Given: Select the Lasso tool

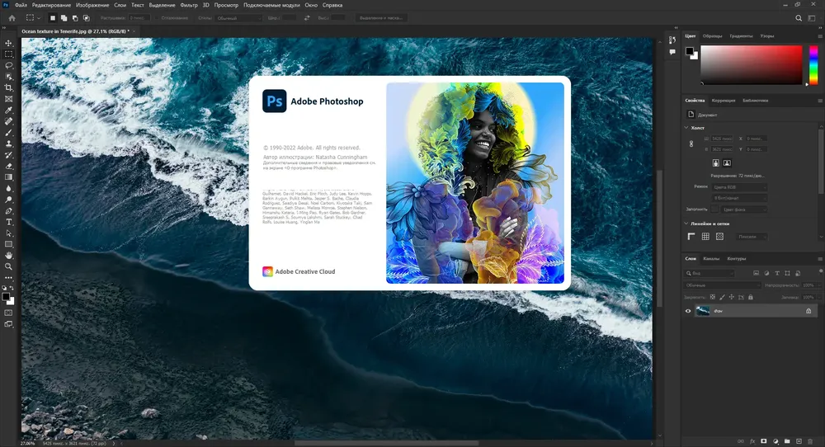Looking at the screenshot, I should tap(8, 66).
